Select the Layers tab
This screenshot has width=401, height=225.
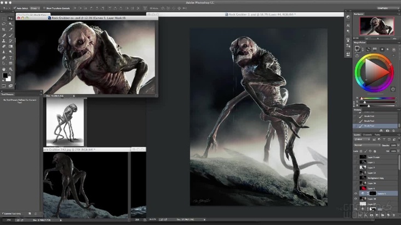click(x=357, y=135)
